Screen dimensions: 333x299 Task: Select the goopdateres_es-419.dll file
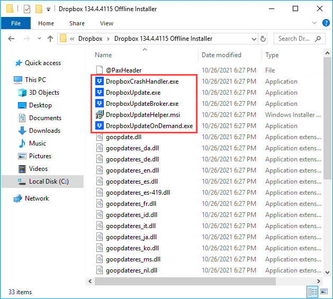138,193
